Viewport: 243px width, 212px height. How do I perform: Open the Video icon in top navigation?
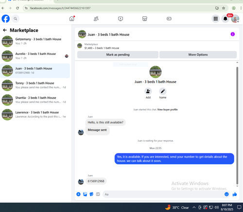point(121,18)
